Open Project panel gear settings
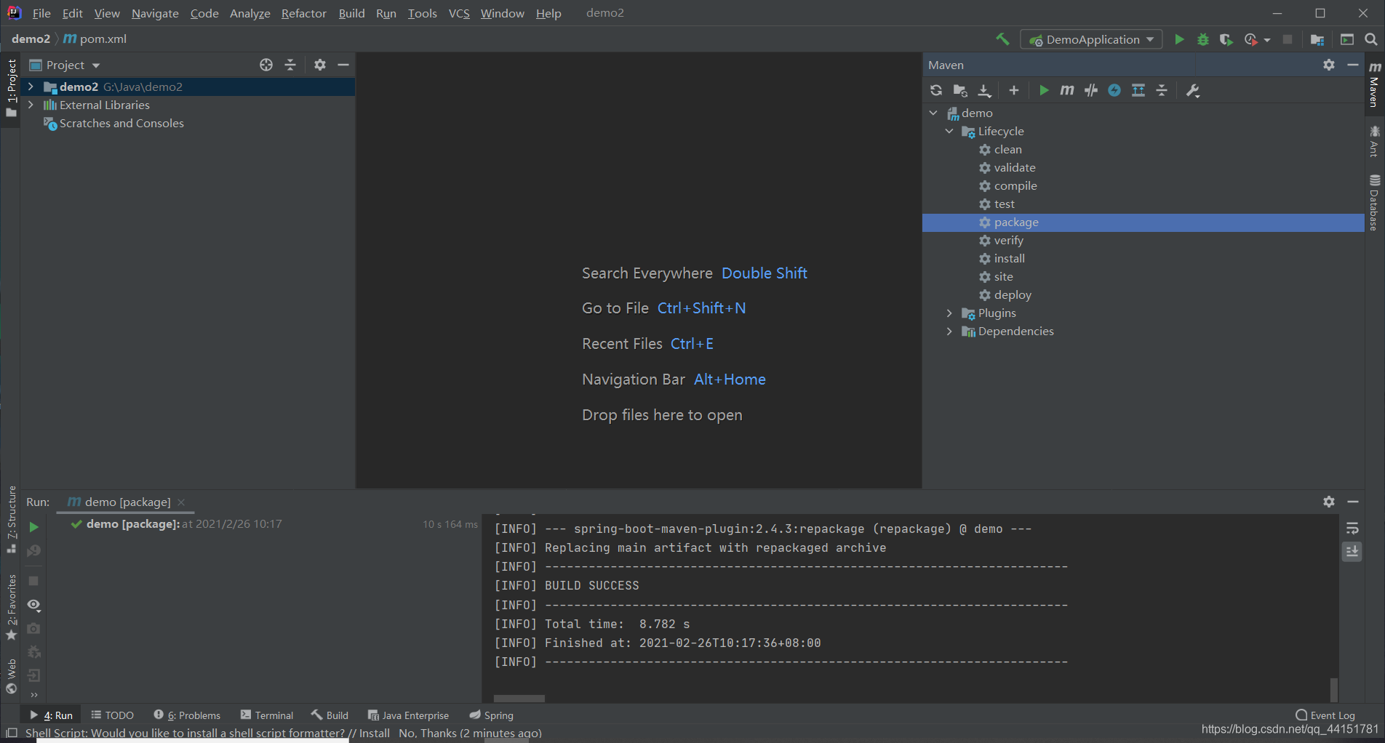The width and height of the screenshot is (1385, 743). click(x=320, y=65)
